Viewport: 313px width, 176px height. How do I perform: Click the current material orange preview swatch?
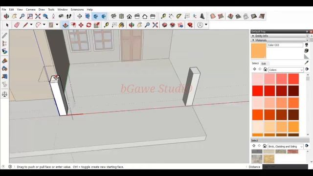[x=259, y=51]
